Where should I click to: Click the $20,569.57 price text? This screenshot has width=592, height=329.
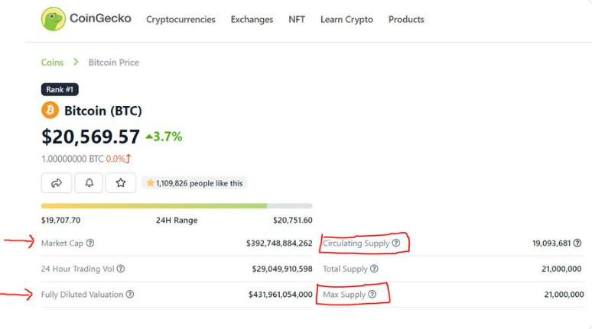click(90, 137)
